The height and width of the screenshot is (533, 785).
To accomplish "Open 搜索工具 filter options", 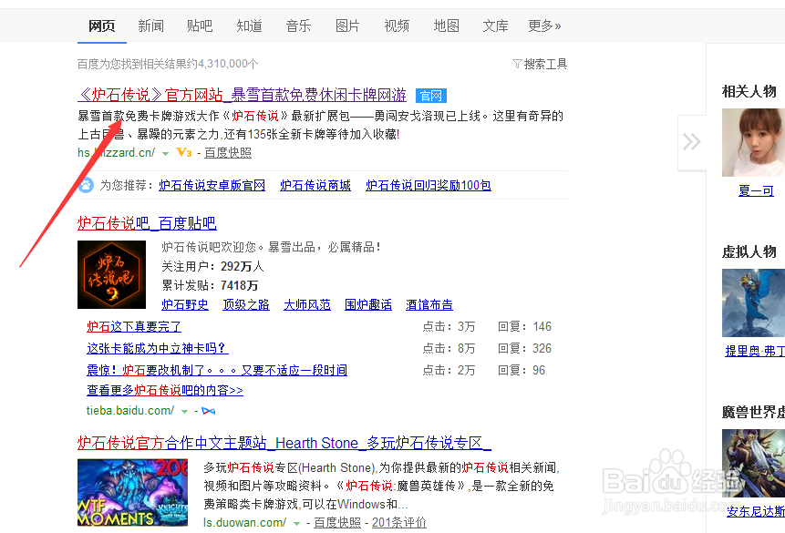I will coord(540,64).
